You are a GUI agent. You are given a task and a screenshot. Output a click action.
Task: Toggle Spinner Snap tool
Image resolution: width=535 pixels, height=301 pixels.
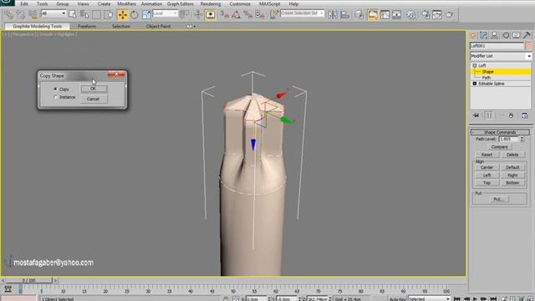[x=260, y=15]
